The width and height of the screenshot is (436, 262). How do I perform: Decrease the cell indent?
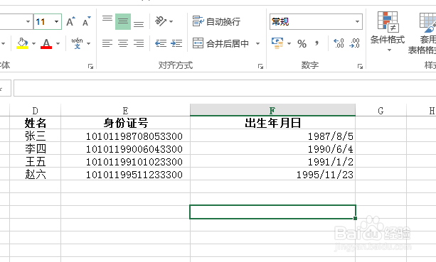[161, 43]
